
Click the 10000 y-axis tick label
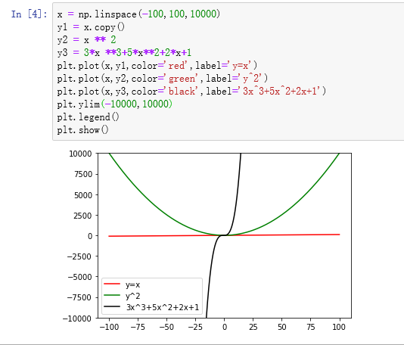(80, 154)
